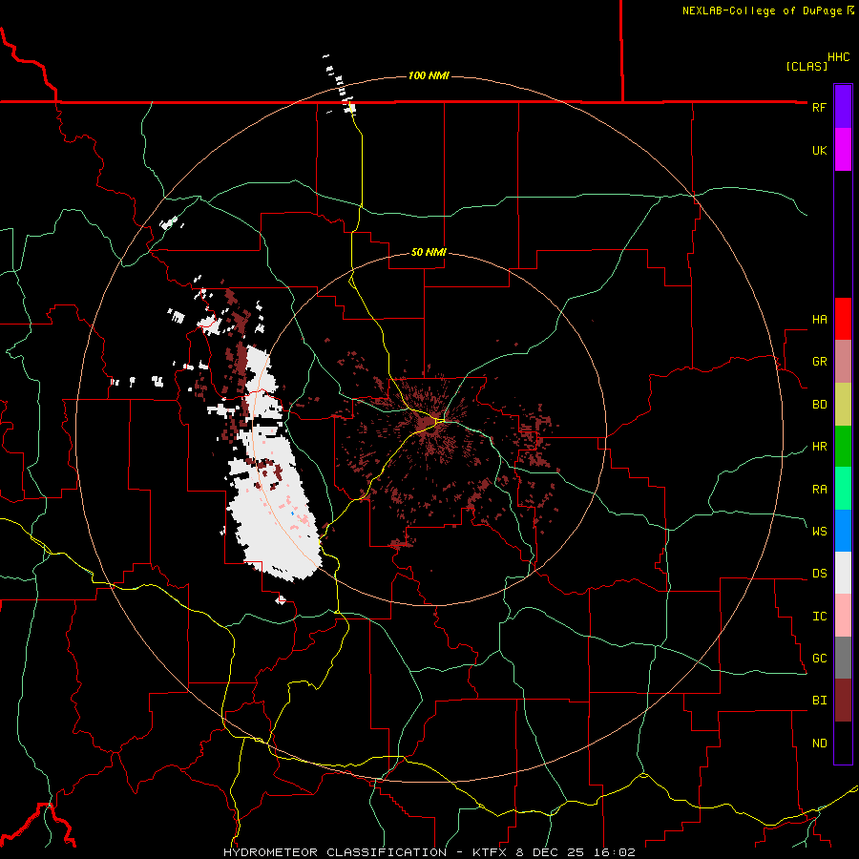Click the BI legend label
Image resolution: width=859 pixels, height=859 pixels.
[x=819, y=701]
